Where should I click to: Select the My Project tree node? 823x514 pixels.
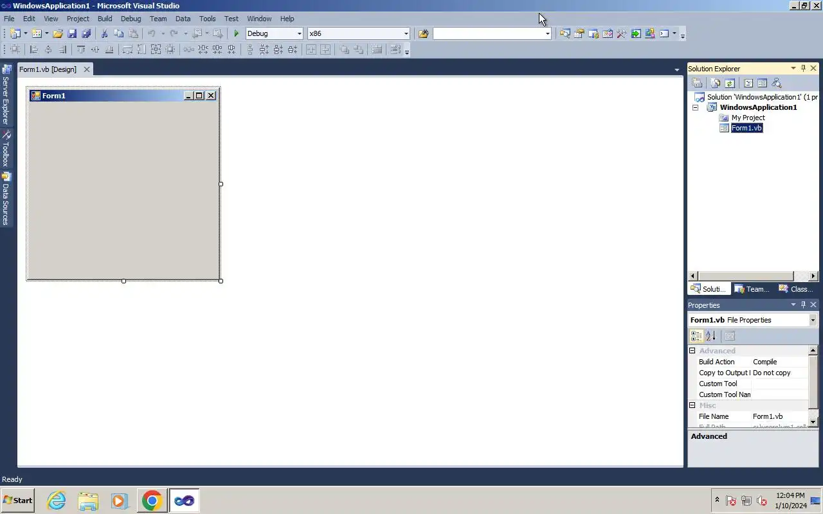pyautogui.click(x=748, y=118)
